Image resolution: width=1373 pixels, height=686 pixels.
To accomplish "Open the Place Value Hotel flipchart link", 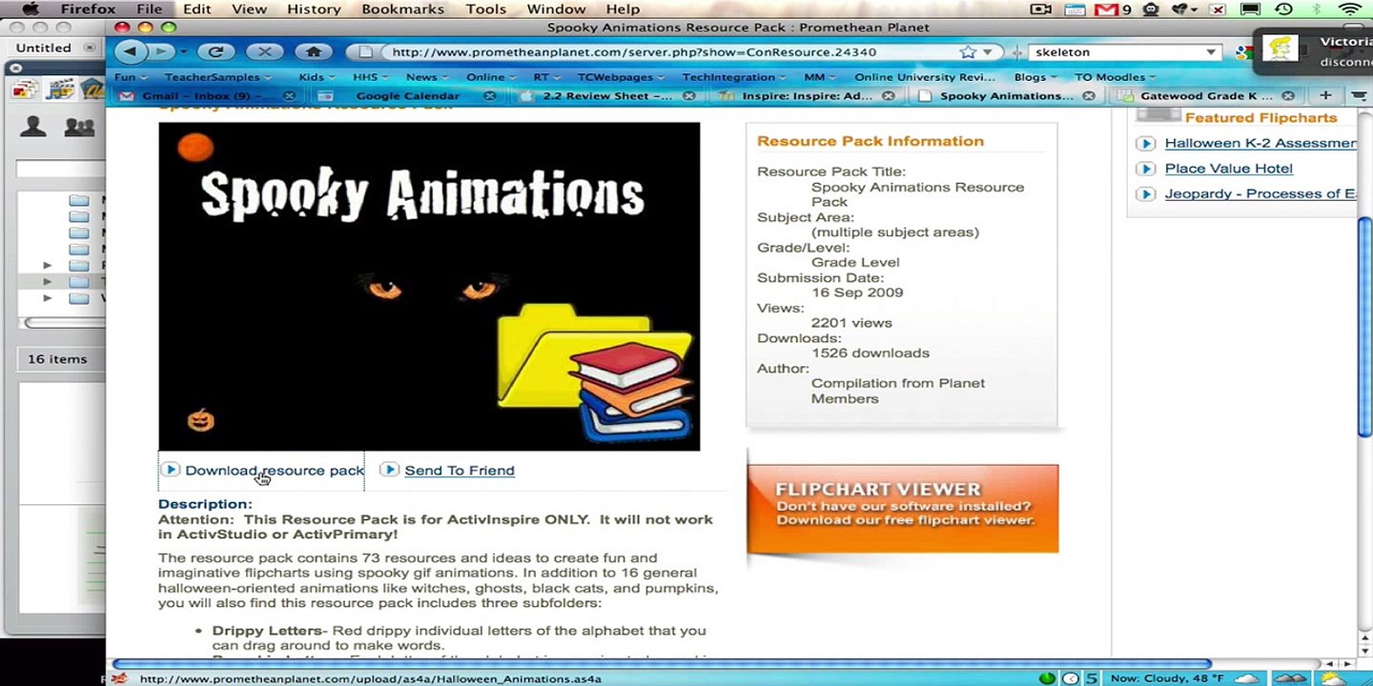I will point(1228,169).
